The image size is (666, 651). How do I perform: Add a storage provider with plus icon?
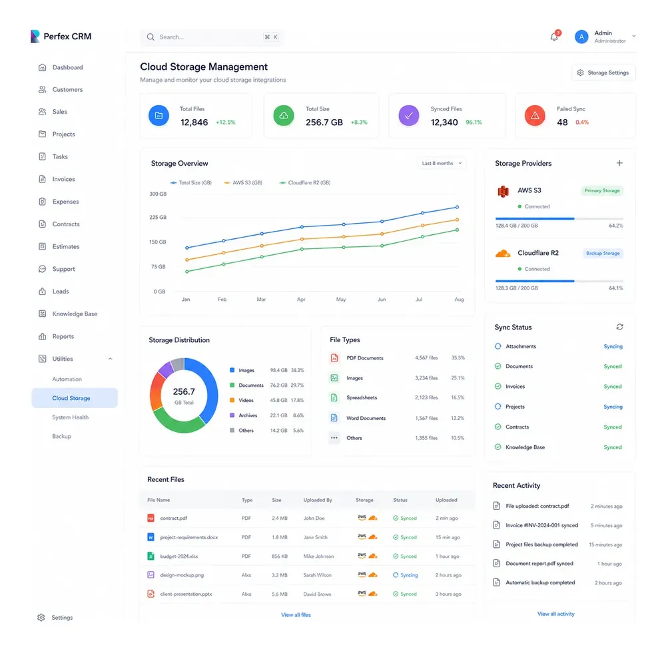[619, 163]
